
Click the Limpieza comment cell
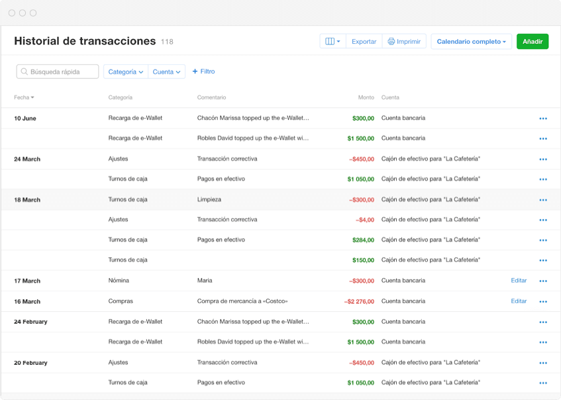pyautogui.click(x=209, y=199)
